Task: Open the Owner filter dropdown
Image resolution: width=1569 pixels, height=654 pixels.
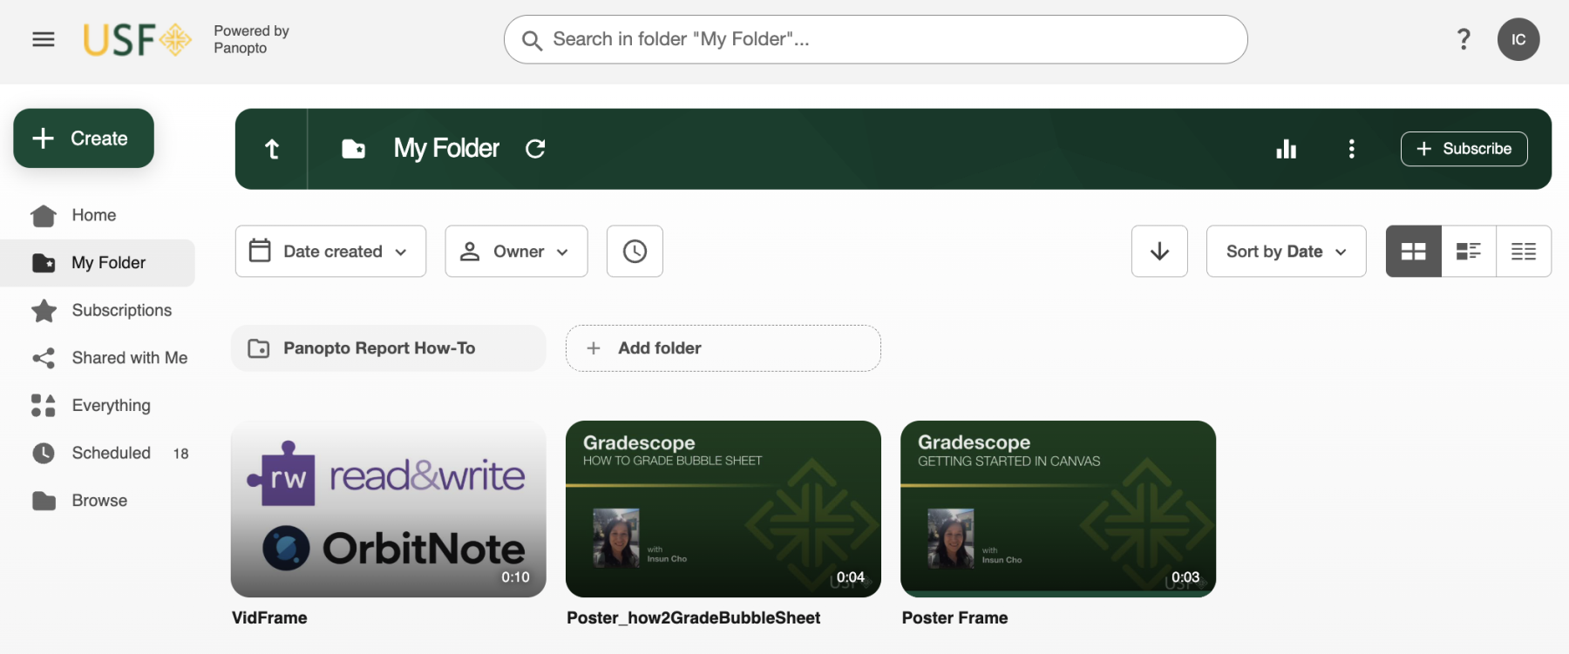Action: coord(516,252)
